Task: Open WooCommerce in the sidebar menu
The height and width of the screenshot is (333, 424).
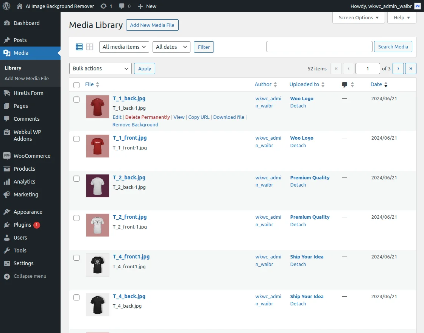Action: click(x=32, y=156)
